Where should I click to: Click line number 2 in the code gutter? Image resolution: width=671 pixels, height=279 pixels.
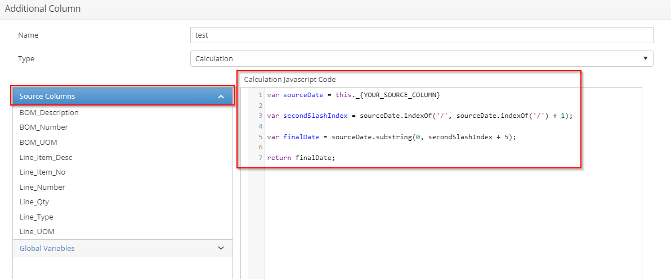tap(260, 106)
